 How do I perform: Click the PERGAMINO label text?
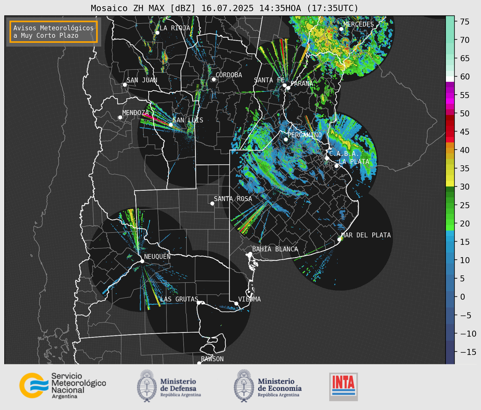tap(305, 135)
